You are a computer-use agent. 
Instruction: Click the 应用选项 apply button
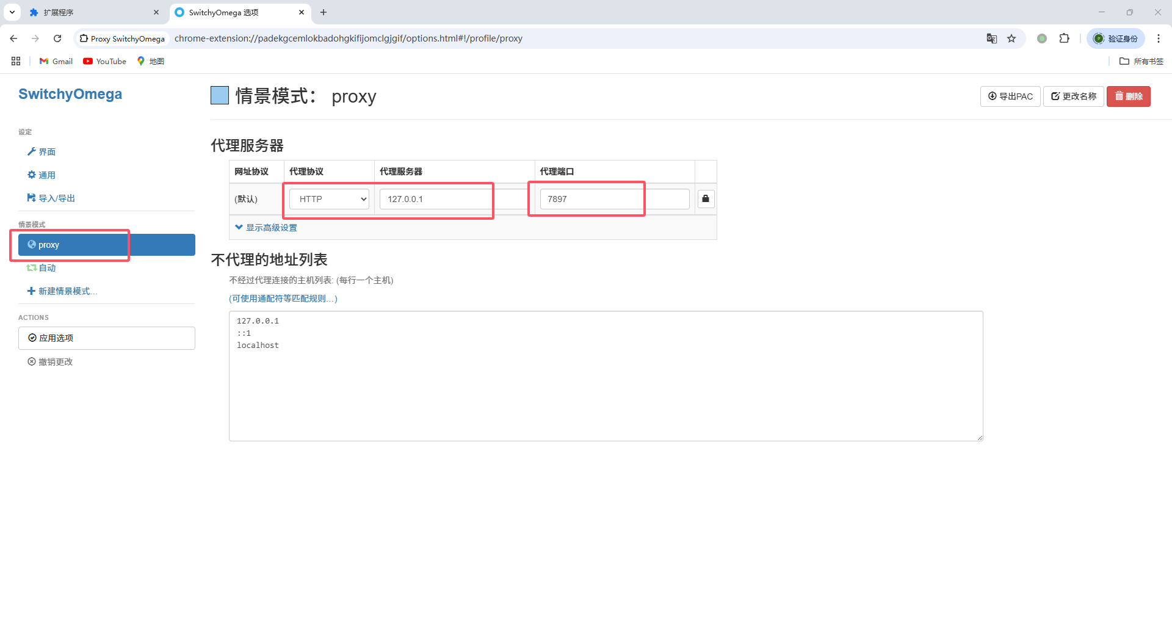[x=107, y=338]
